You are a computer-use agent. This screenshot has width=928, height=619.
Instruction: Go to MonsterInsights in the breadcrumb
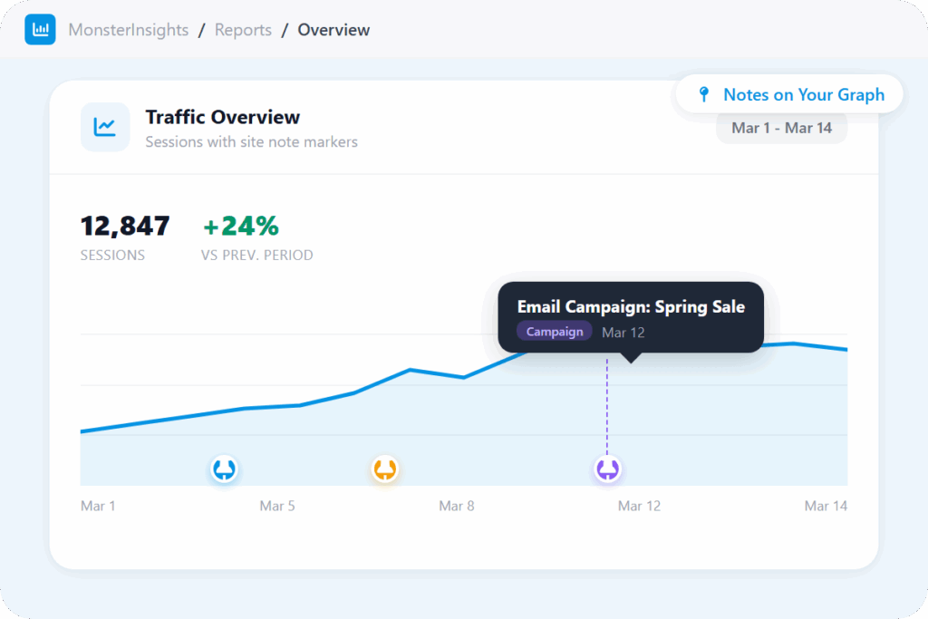click(x=129, y=30)
